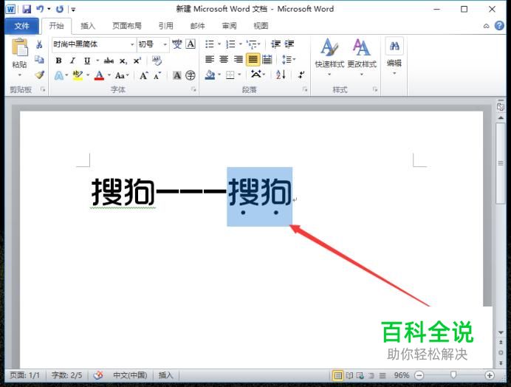Open the Font dialog launcher
The width and height of the screenshot is (511, 387).
click(x=193, y=89)
